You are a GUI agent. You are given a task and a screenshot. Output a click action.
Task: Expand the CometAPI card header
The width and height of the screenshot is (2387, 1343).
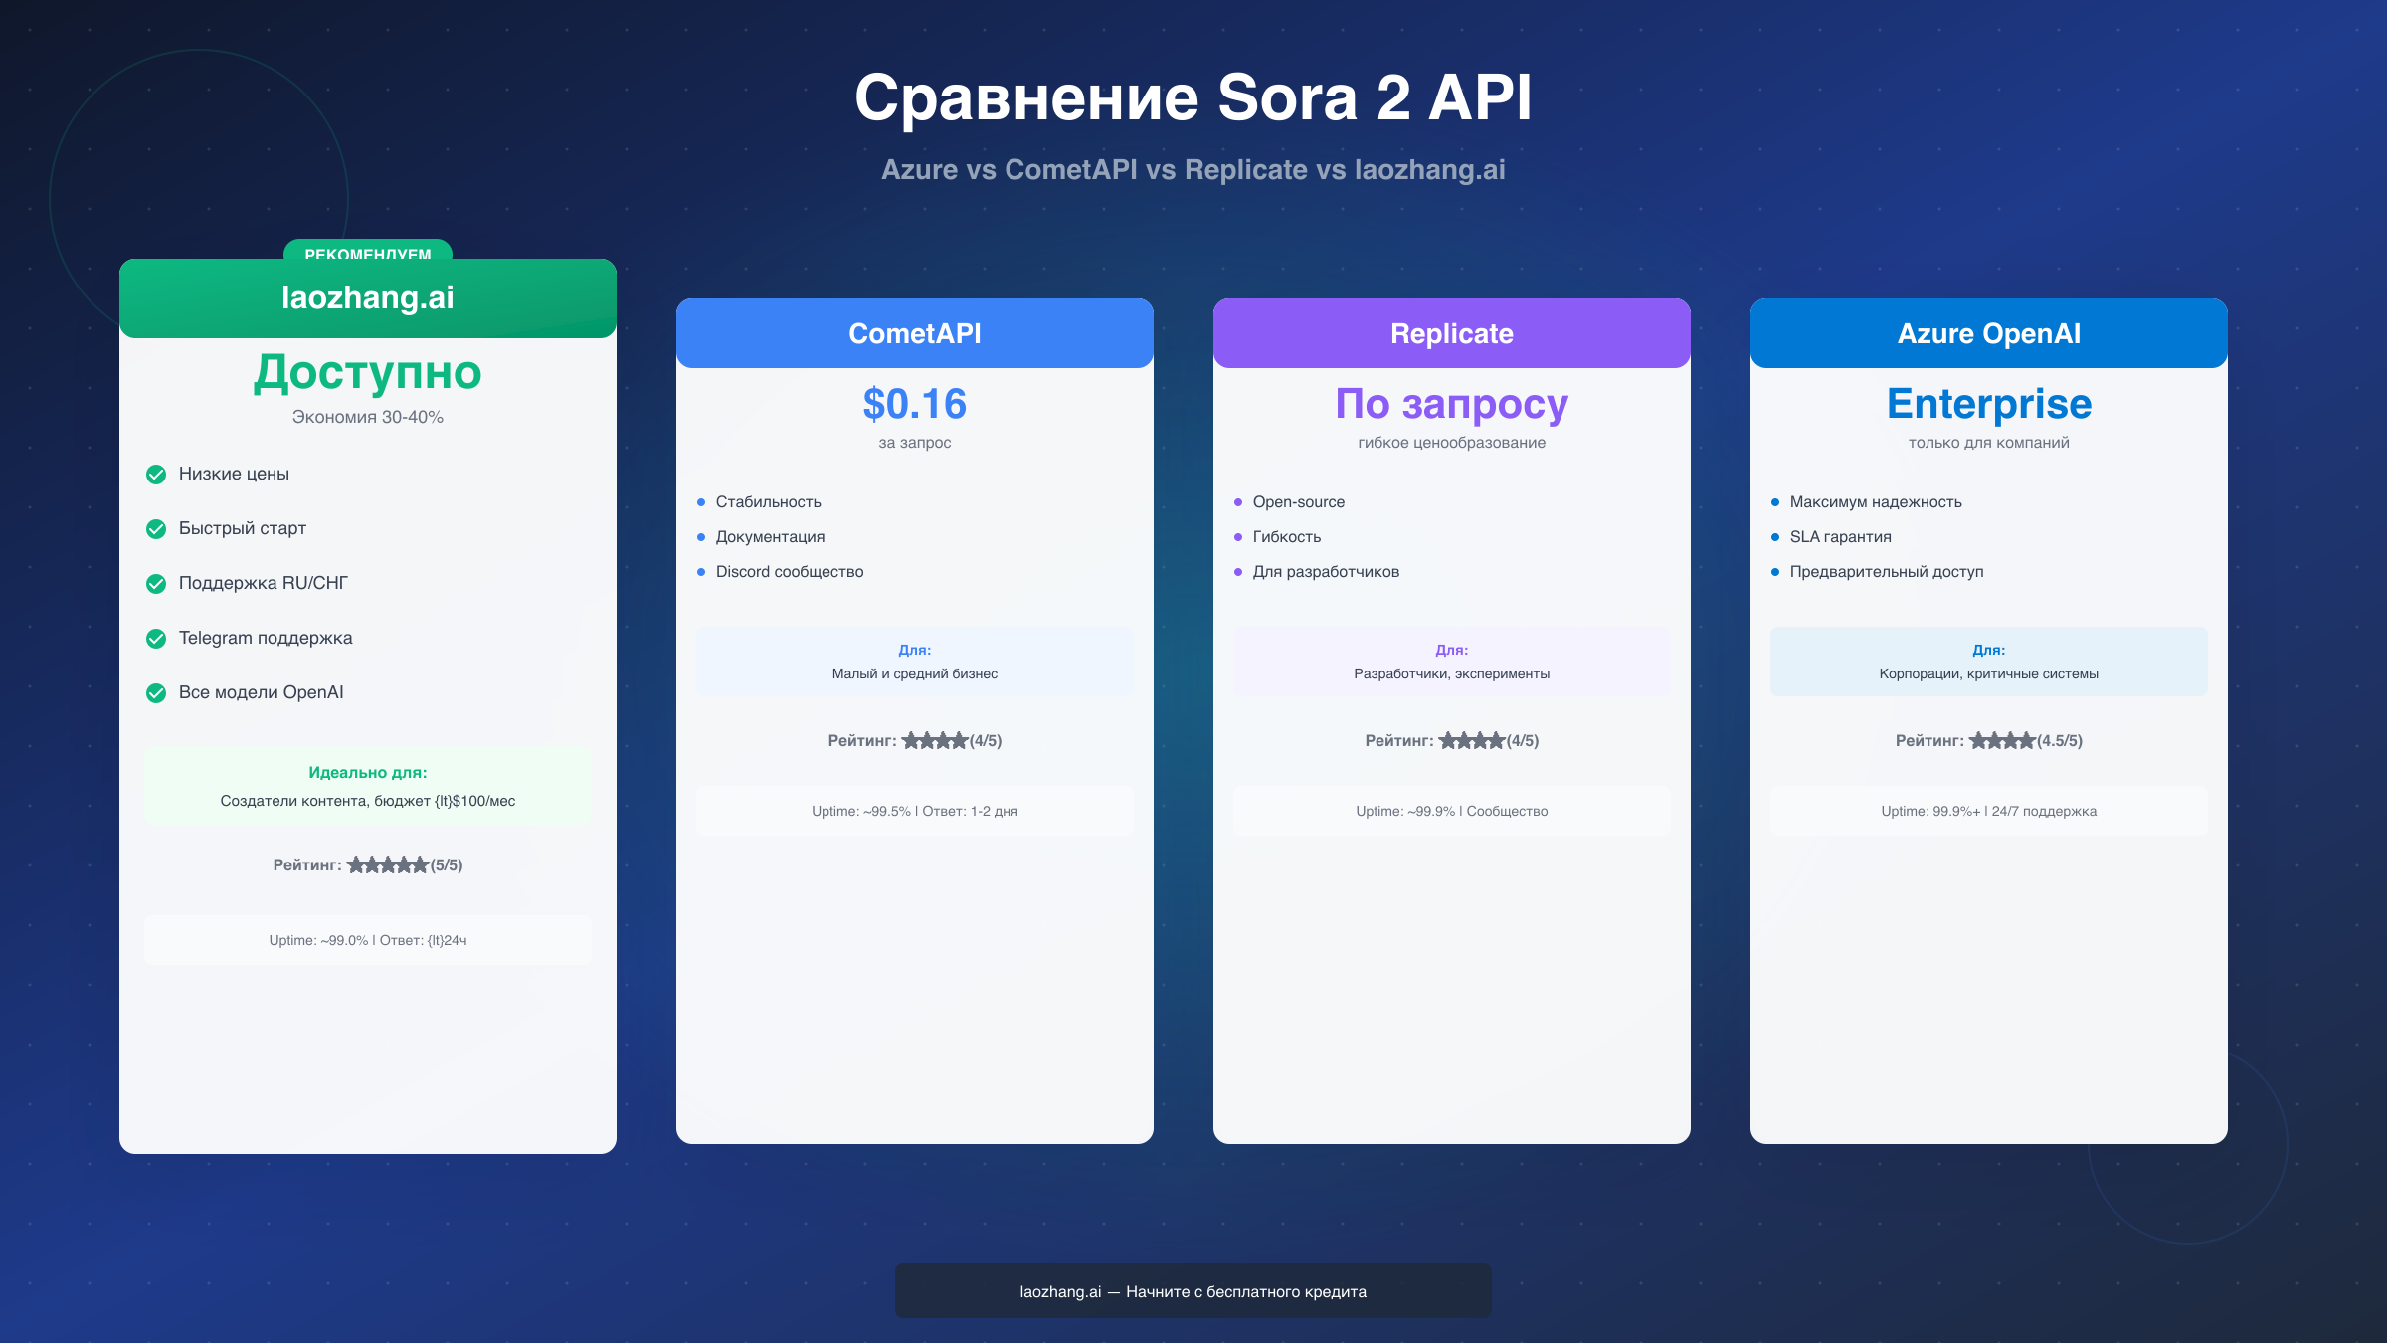(914, 333)
